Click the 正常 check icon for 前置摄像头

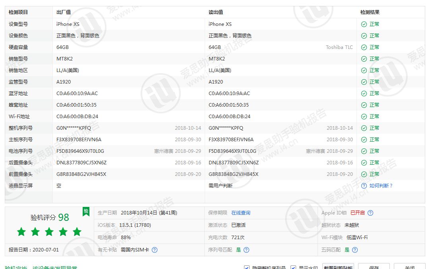point(364,174)
